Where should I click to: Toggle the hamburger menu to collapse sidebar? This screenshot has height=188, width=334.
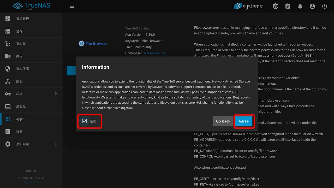[x=72, y=6]
